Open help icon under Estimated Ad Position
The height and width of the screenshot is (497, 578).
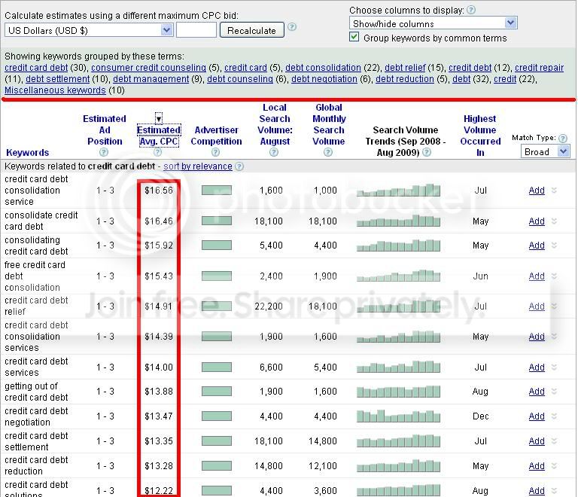click(x=104, y=152)
